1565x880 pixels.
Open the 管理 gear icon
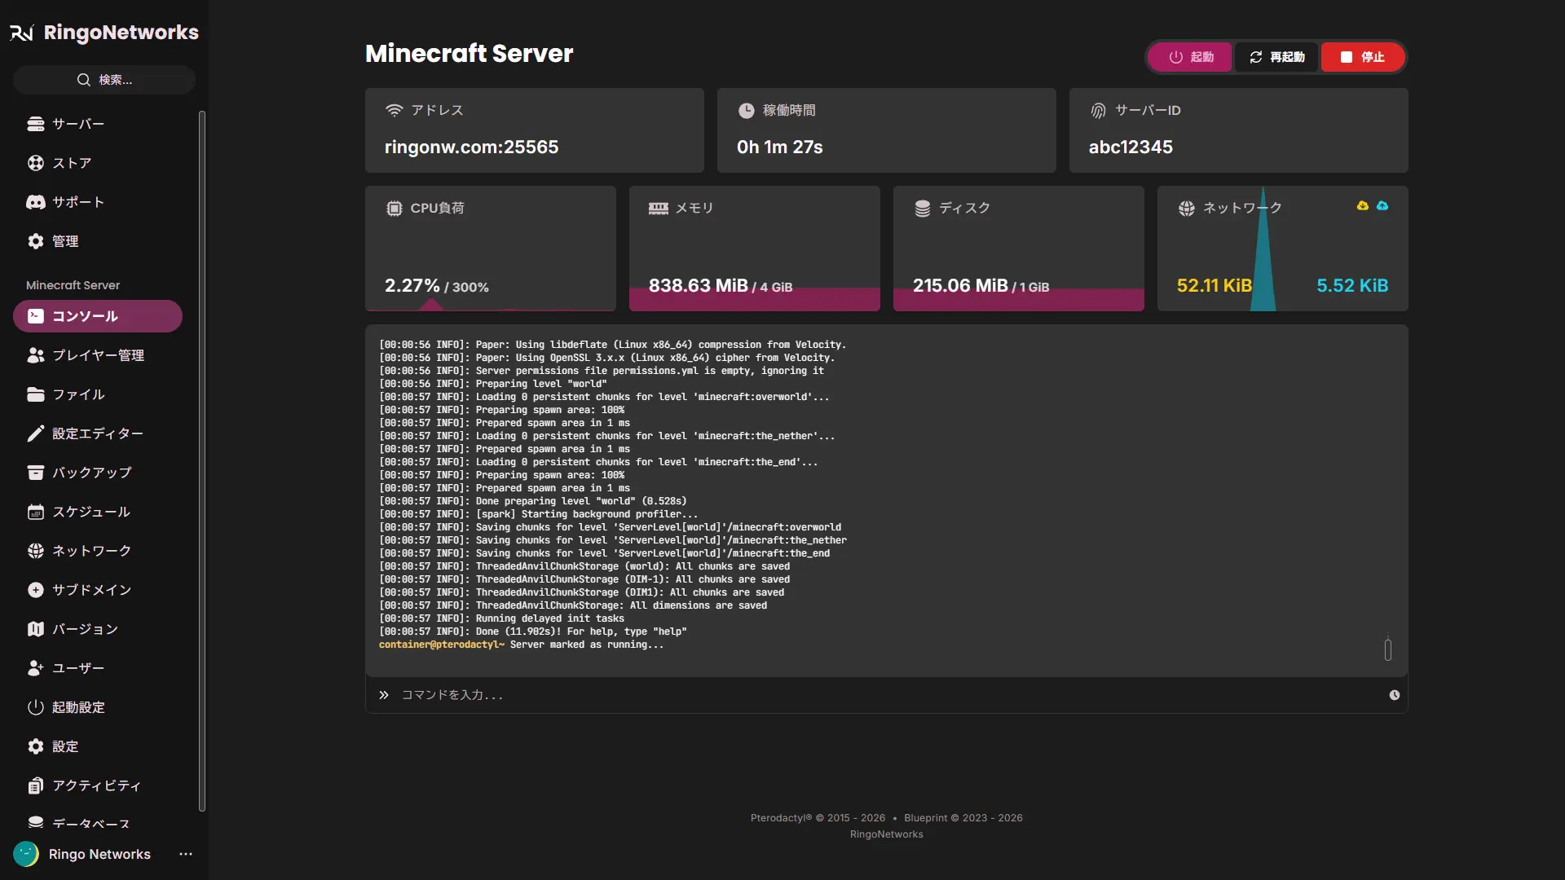click(x=36, y=241)
